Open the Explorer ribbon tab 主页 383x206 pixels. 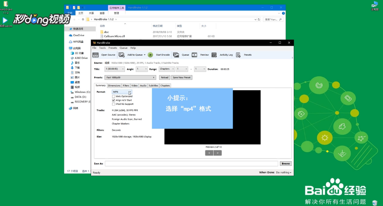click(81, 13)
